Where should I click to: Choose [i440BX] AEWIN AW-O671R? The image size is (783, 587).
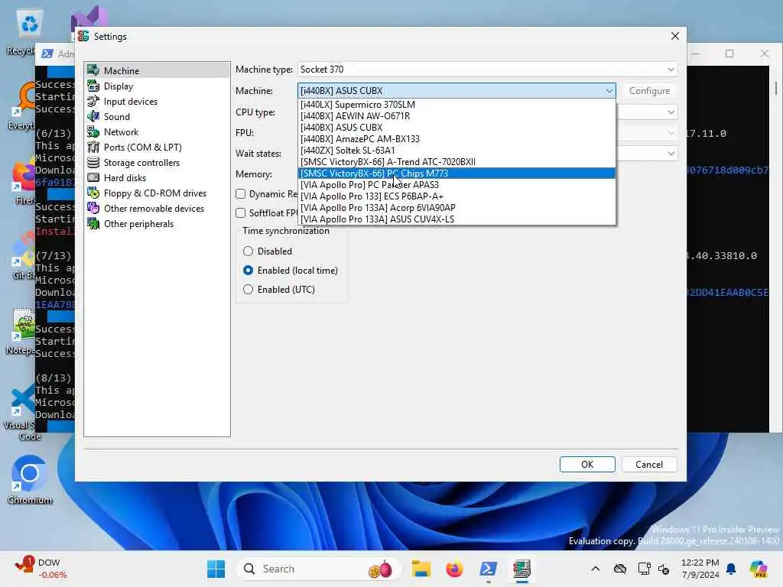[457, 116]
